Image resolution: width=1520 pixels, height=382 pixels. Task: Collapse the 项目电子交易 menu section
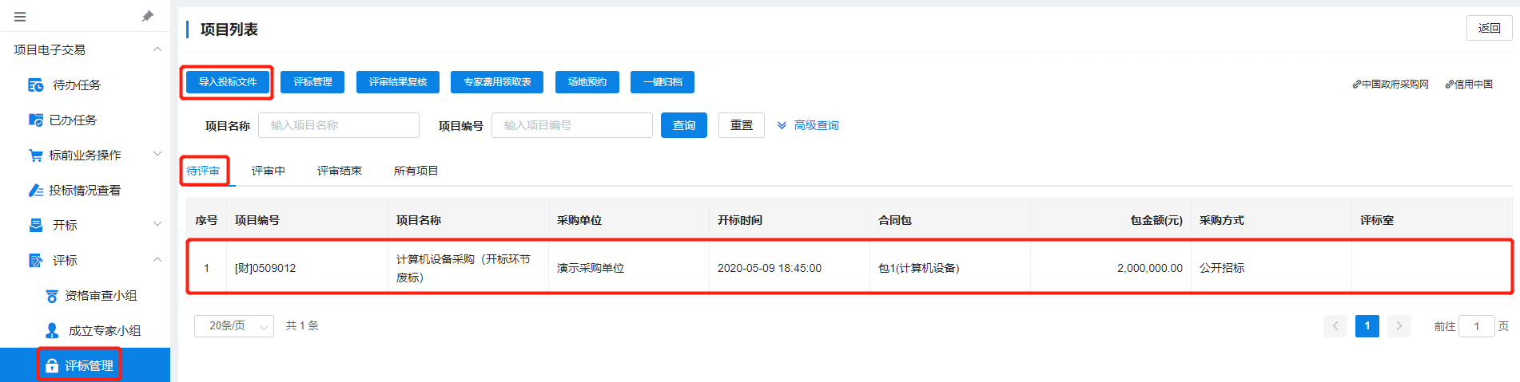[157, 49]
